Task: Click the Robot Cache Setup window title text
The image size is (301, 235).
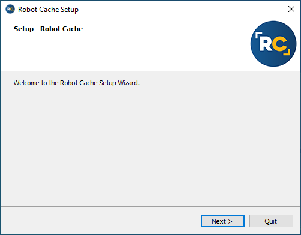Action: coord(48,10)
